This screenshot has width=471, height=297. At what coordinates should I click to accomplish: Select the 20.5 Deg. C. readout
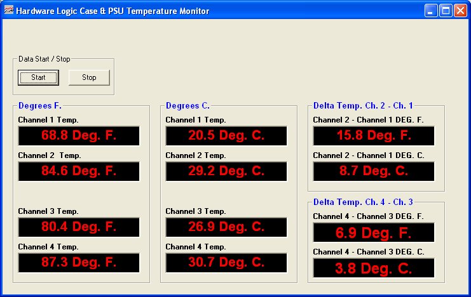pyautogui.click(x=226, y=136)
